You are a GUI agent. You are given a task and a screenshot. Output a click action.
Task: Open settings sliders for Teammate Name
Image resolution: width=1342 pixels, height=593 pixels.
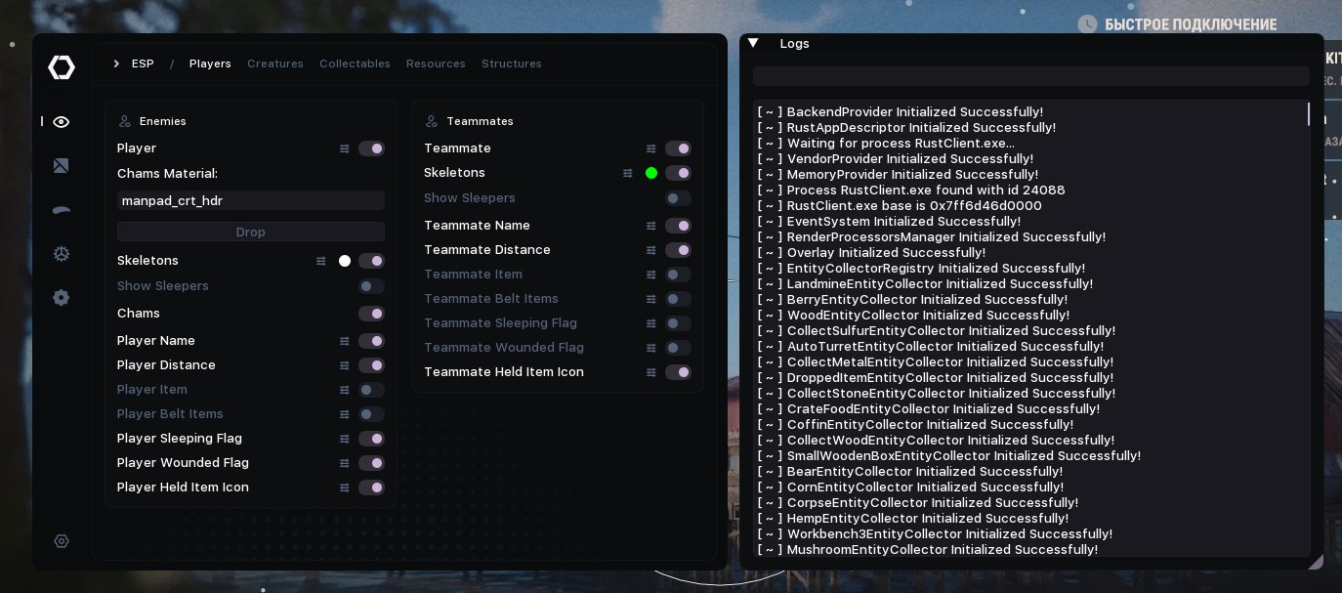(651, 226)
